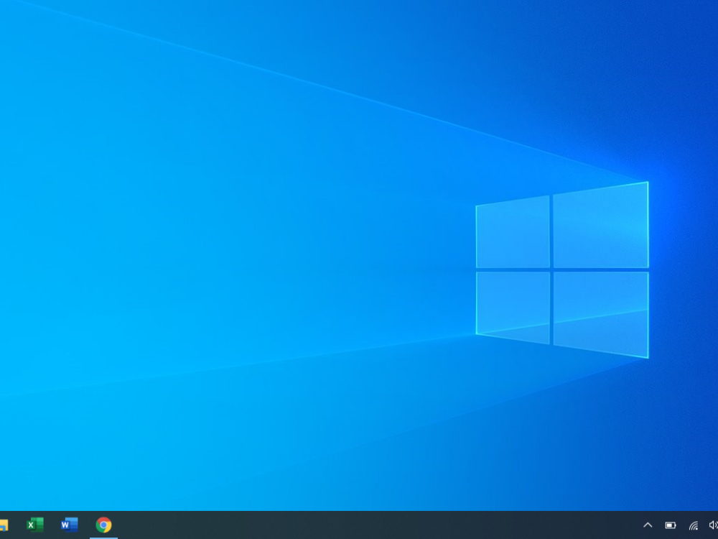This screenshot has width=718, height=539.
Task: Open Microsoft Word from the taskbar
Action: click(69, 525)
